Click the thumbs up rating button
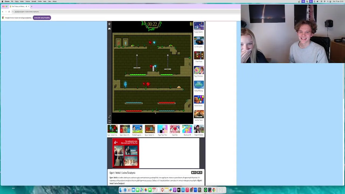 coord(194,172)
